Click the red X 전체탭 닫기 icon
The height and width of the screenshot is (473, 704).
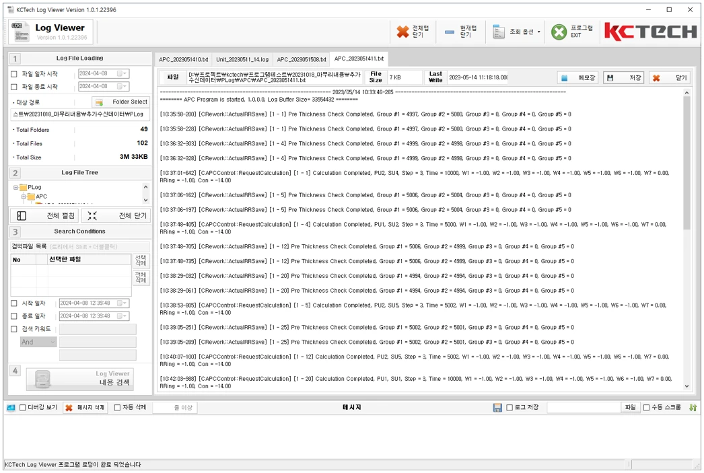coord(402,32)
